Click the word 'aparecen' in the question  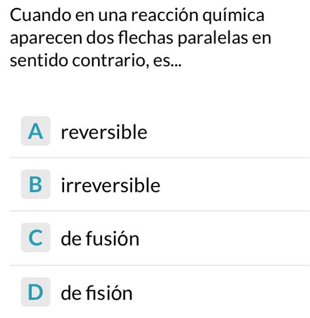coord(46,39)
